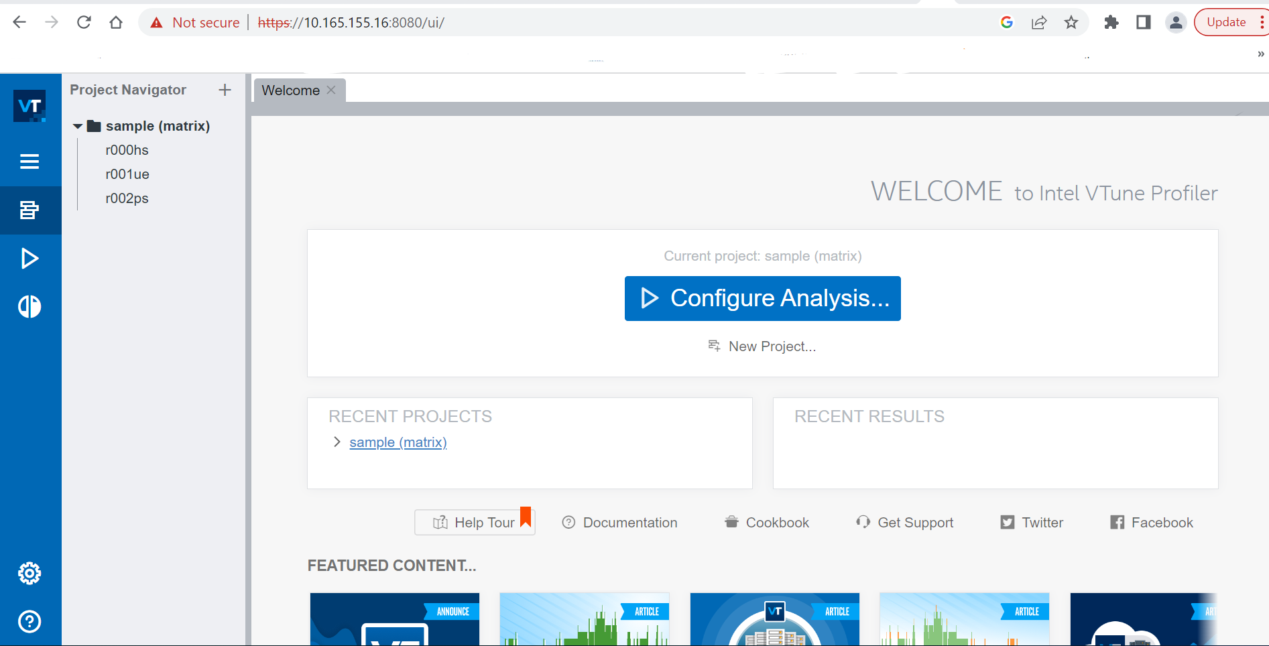Collapse the sample (matrix) project tree

[77, 125]
